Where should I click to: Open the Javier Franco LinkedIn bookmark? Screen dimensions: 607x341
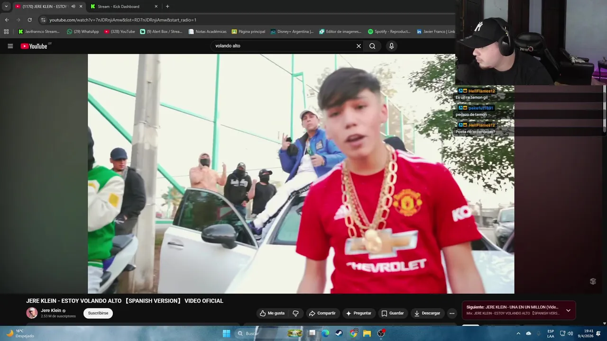point(436,32)
